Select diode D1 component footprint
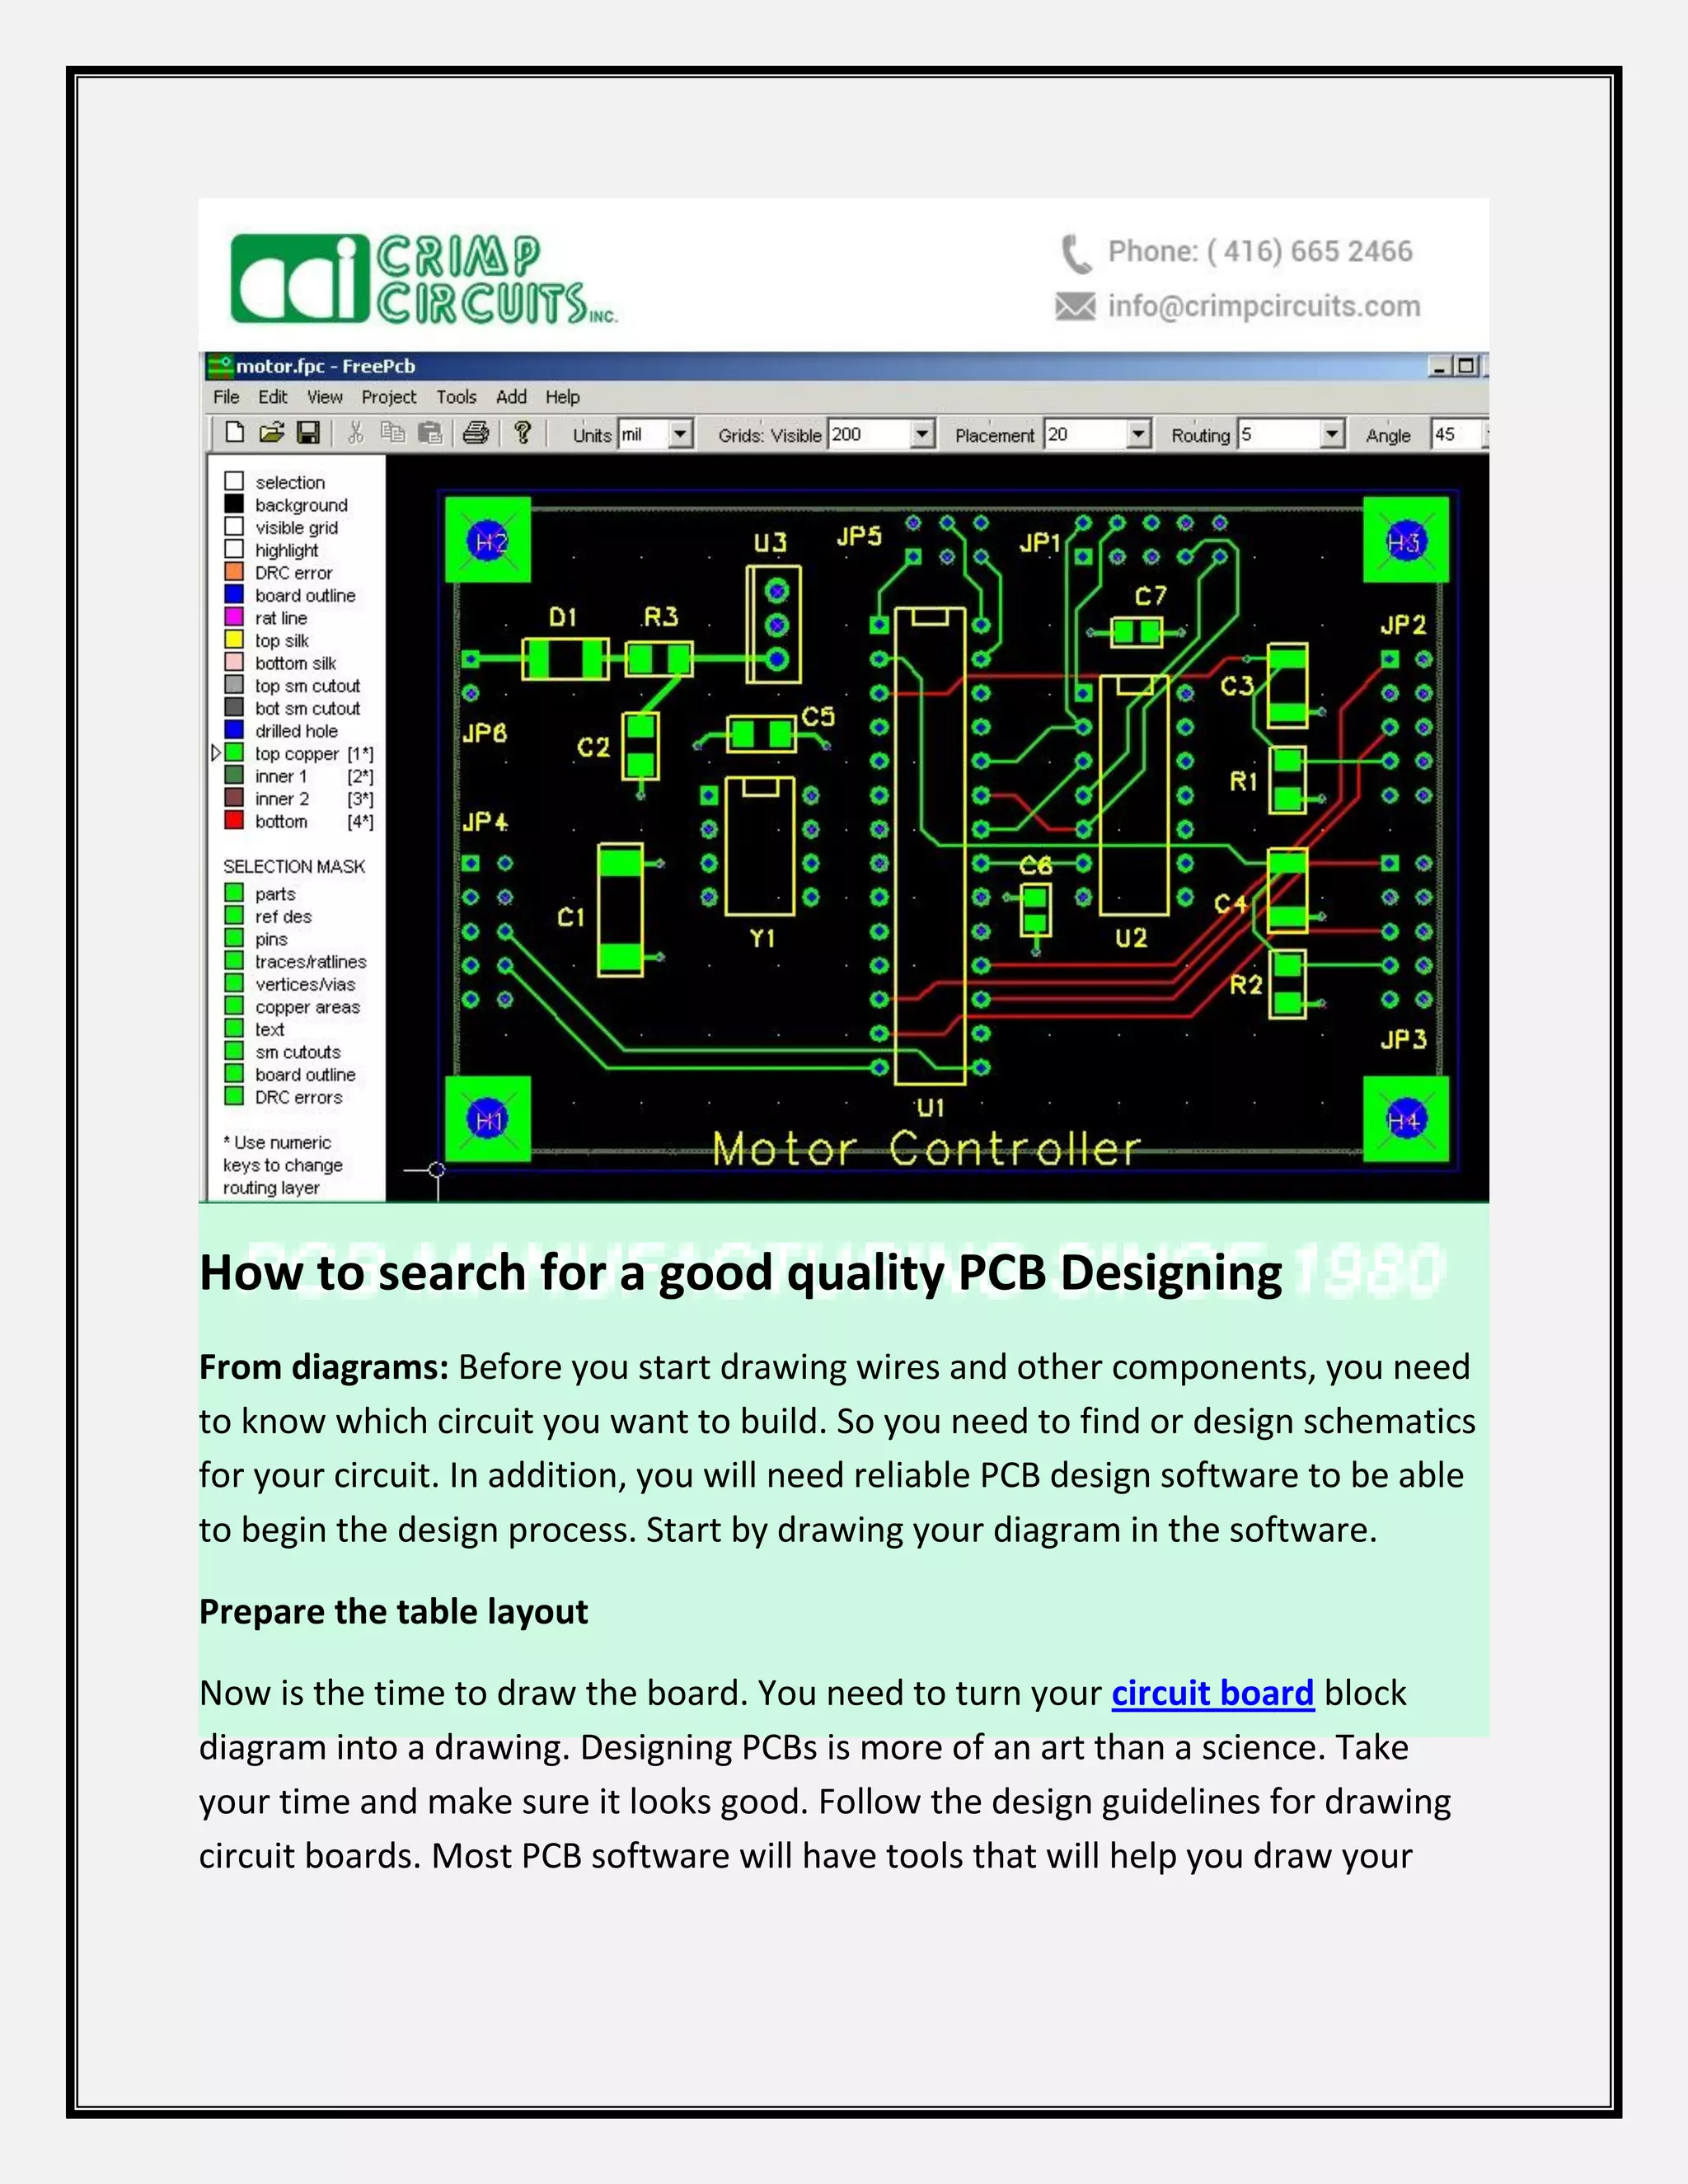The height and width of the screenshot is (2184, 1688). coord(565,660)
